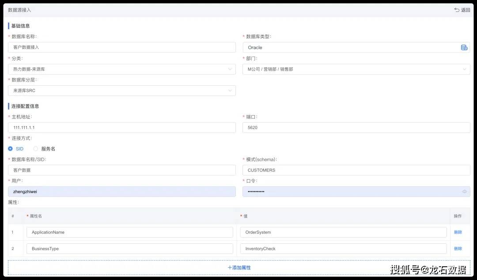Viewport: 477px width, 280px height.
Task: Select the 用户 field with zhengzhiwei
Action: pos(121,192)
